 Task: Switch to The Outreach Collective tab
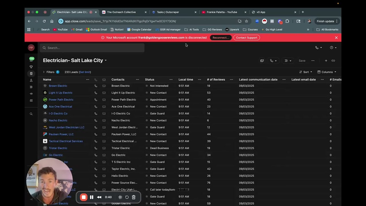(124, 12)
